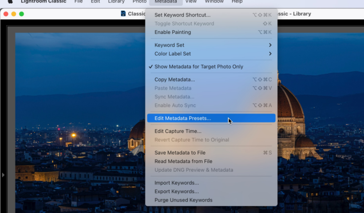Toggle Show Metadata for Target Photo Only

pyautogui.click(x=198, y=67)
